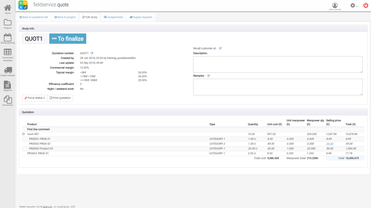371x208 pixels.
Task: Go back to quotation list
Action: click(x=34, y=17)
